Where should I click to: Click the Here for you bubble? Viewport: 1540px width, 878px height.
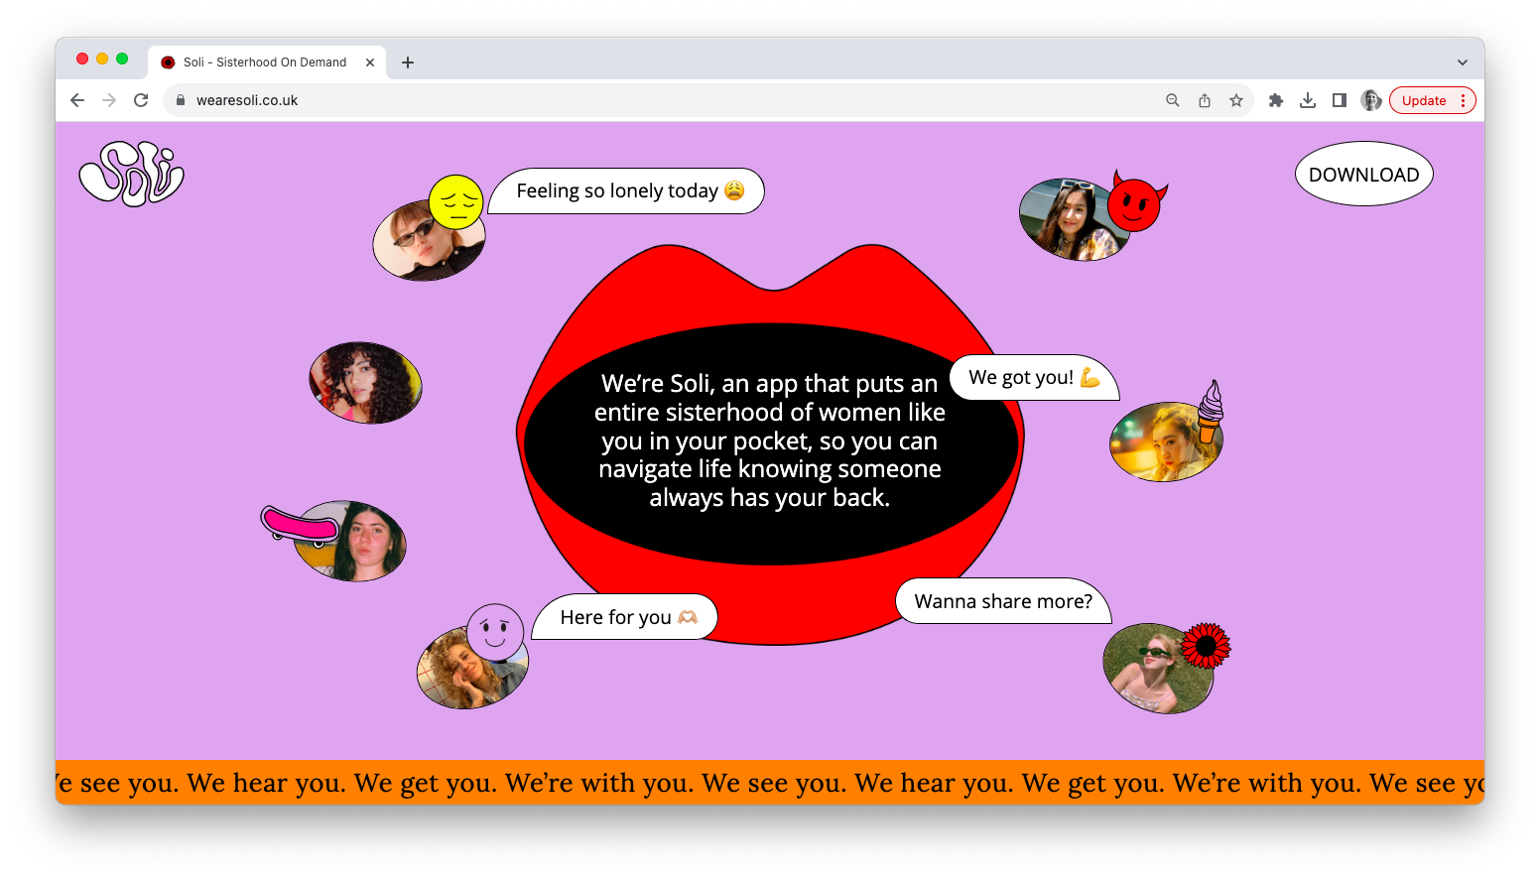coord(625,617)
